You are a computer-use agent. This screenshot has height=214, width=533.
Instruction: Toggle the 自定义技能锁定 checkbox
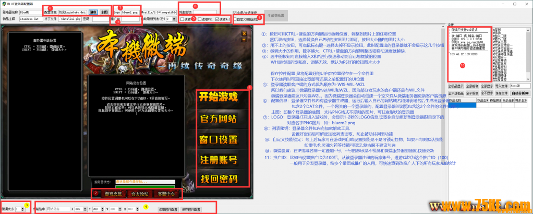[x=247, y=19]
